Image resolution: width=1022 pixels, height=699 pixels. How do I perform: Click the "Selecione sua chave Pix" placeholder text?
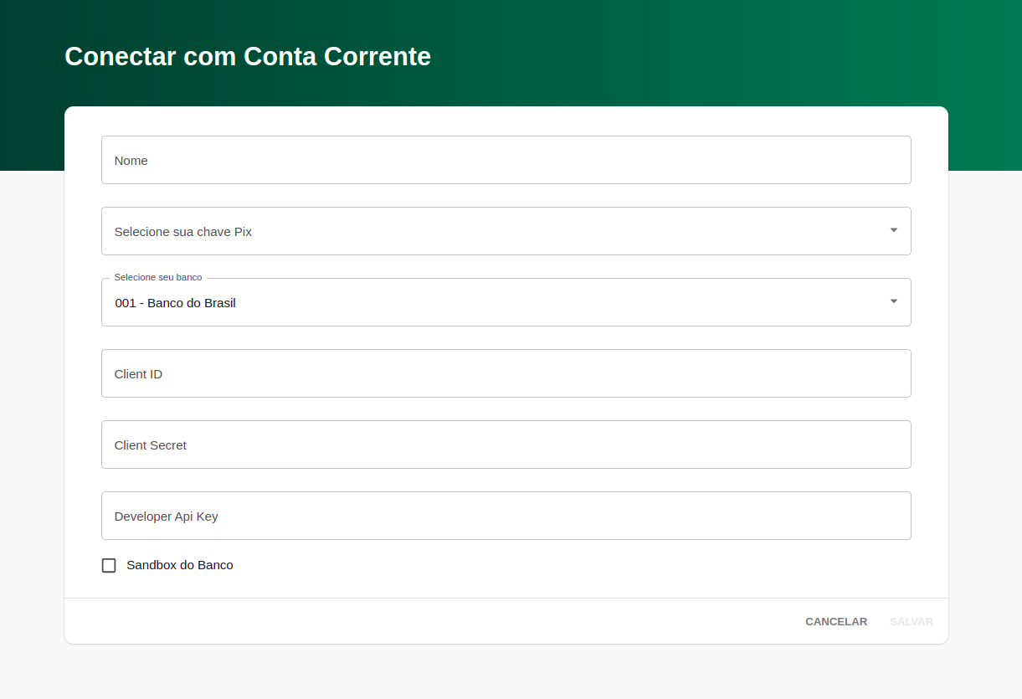click(x=183, y=232)
